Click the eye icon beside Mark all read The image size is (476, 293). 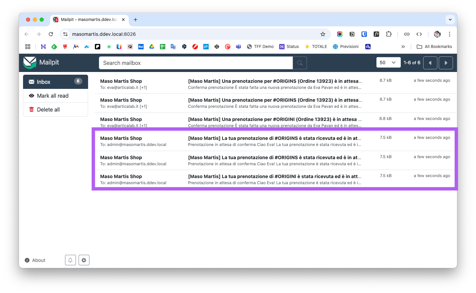point(32,96)
